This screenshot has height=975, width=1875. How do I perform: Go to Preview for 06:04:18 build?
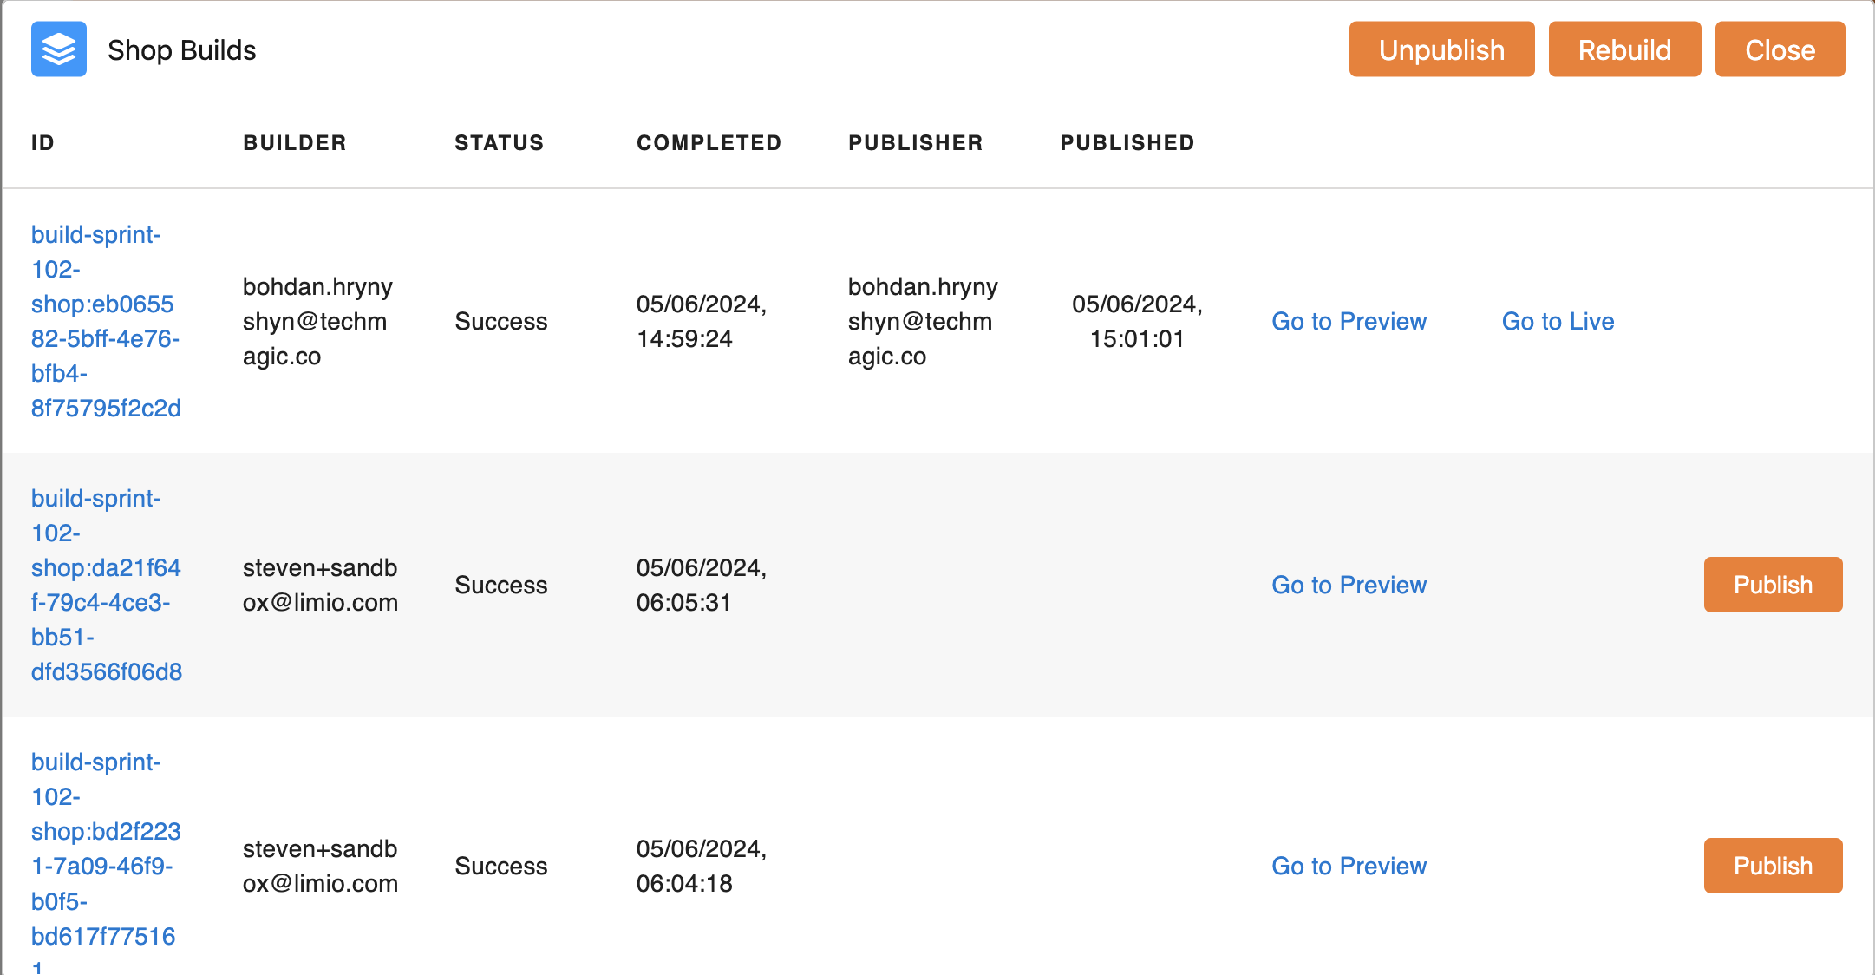[1349, 866]
